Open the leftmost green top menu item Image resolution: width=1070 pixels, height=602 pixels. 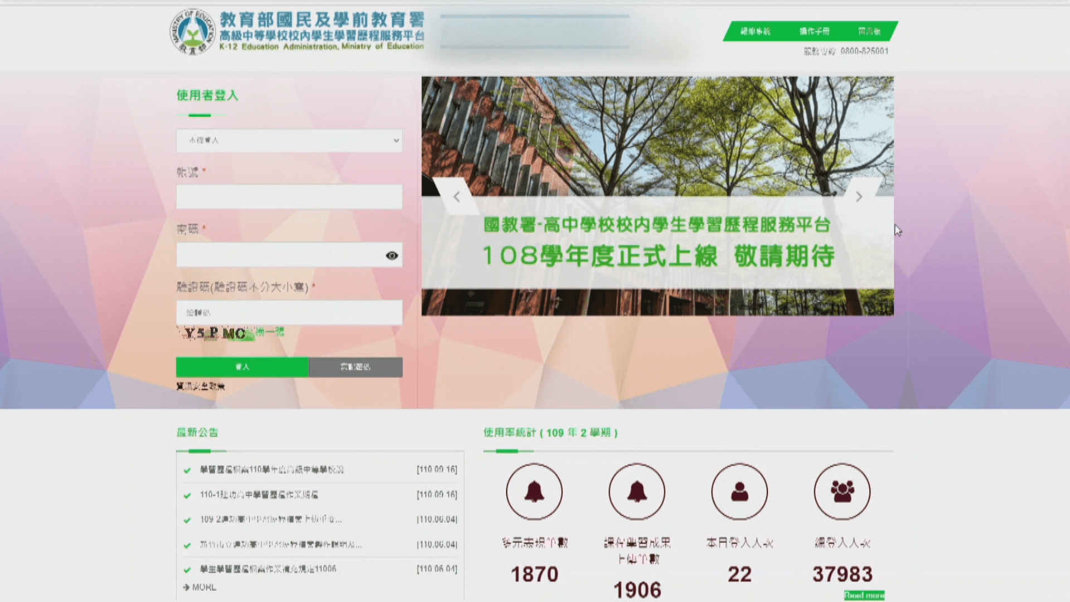(x=755, y=31)
